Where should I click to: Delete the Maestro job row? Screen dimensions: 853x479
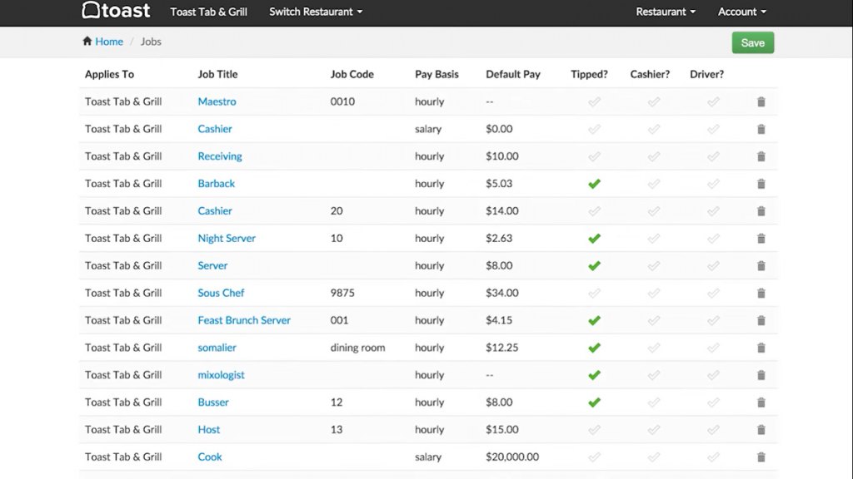point(761,102)
